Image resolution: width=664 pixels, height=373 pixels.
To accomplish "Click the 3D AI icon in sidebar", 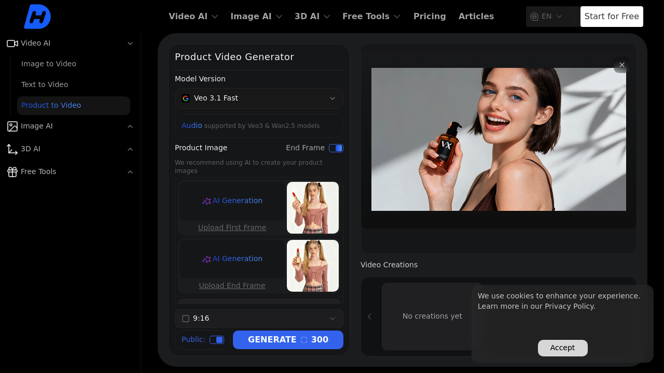I will click(11, 149).
